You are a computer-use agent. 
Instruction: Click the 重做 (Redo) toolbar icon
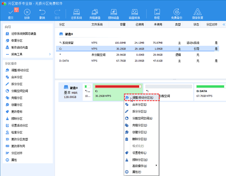point(57,14)
